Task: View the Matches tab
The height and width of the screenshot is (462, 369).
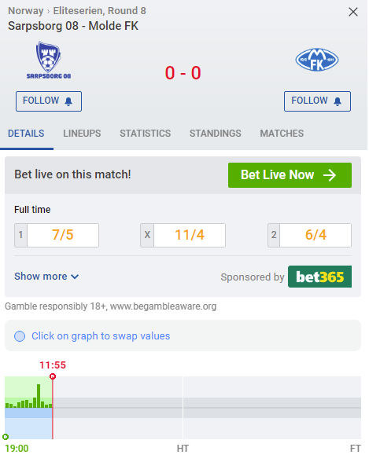Action: [282, 134]
